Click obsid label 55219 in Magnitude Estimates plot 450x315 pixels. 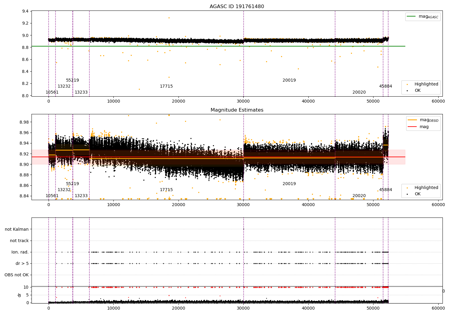pyautogui.click(x=73, y=184)
